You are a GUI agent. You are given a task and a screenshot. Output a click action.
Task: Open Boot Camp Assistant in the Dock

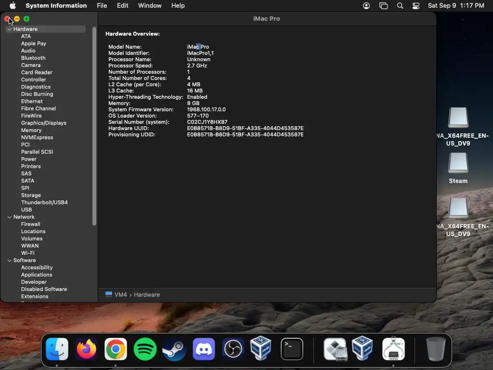tap(335, 349)
